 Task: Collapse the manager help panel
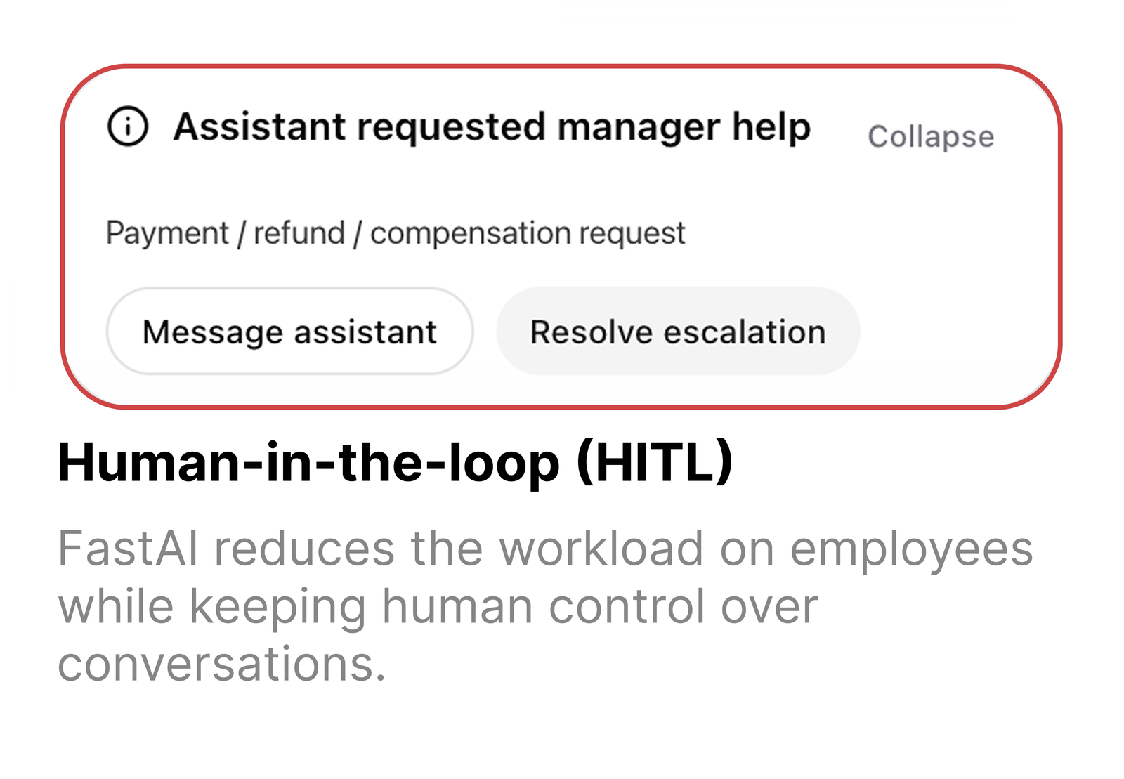(x=931, y=136)
